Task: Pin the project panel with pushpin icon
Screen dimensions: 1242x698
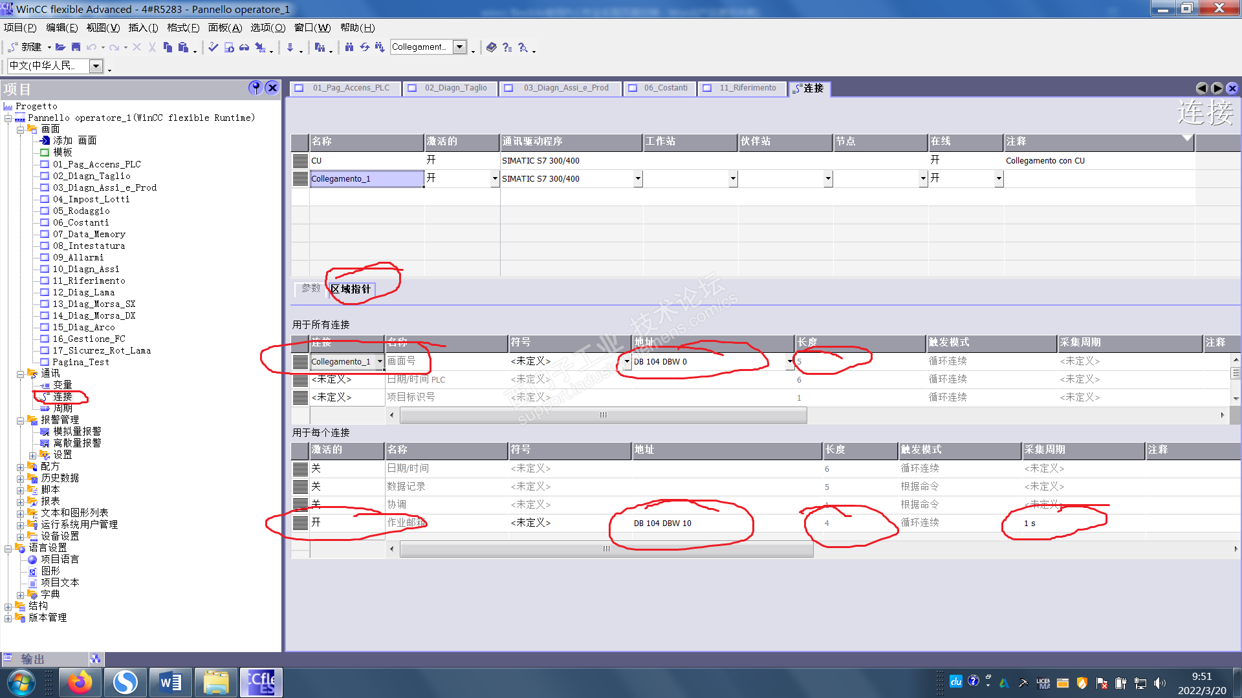Action: pyautogui.click(x=256, y=88)
